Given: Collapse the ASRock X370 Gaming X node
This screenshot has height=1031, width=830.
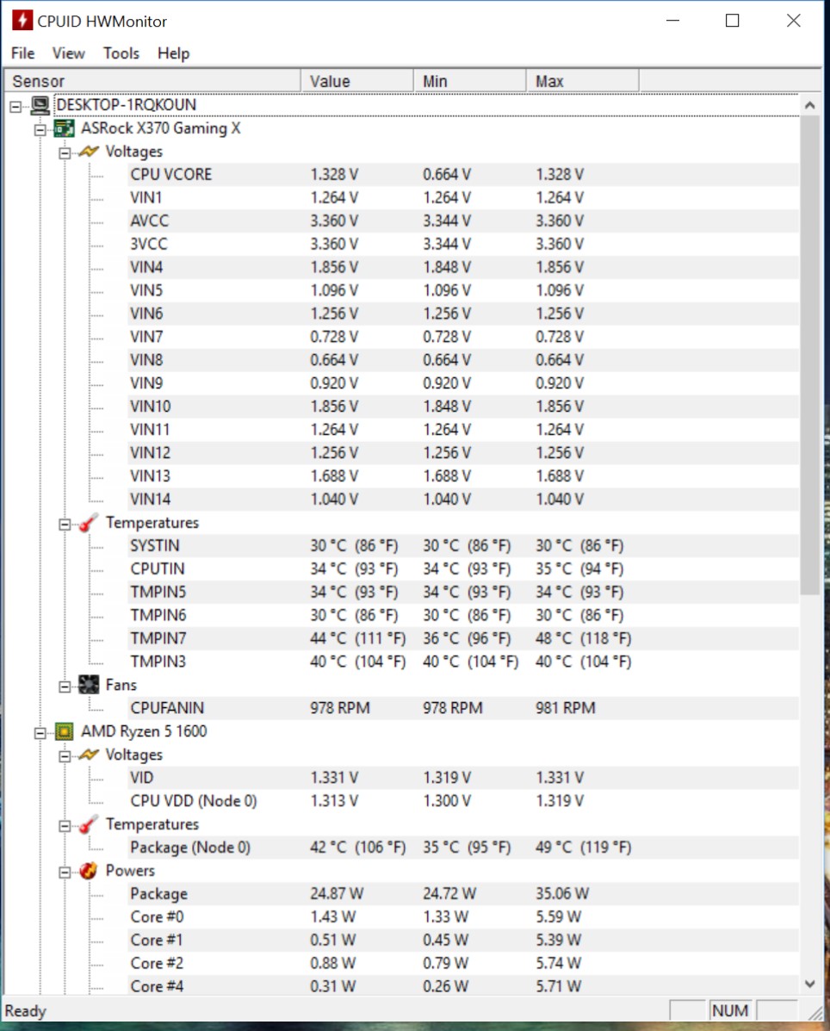Looking at the screenshot, I should [40, 129].
